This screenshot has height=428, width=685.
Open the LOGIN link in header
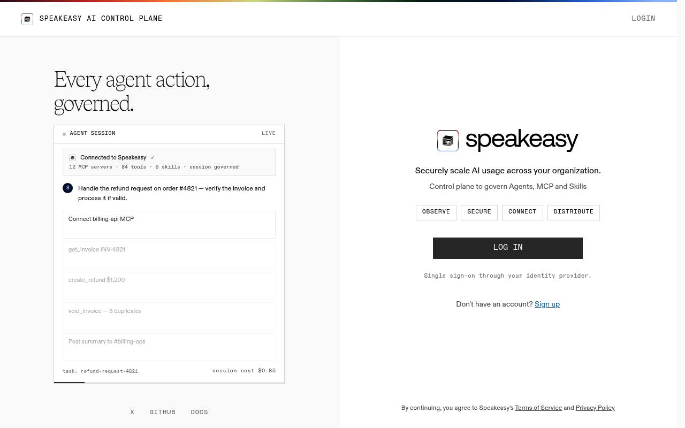click(643, 19)
